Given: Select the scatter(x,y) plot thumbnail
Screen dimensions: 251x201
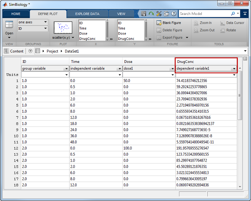Looking at the screenshot, I should pos(63,28).
